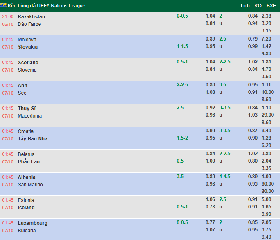
Task: Click the Kèo bóng đá UEFA Nations League title
Action: 47,6
